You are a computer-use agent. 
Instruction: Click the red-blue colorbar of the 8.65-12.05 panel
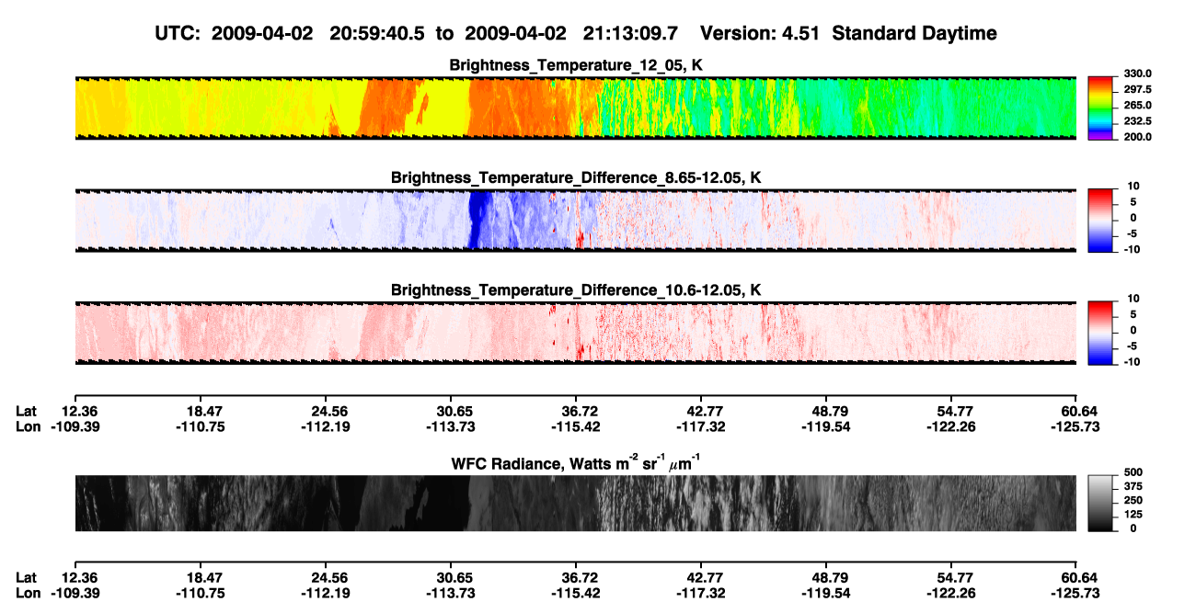tap(1102, 221)
